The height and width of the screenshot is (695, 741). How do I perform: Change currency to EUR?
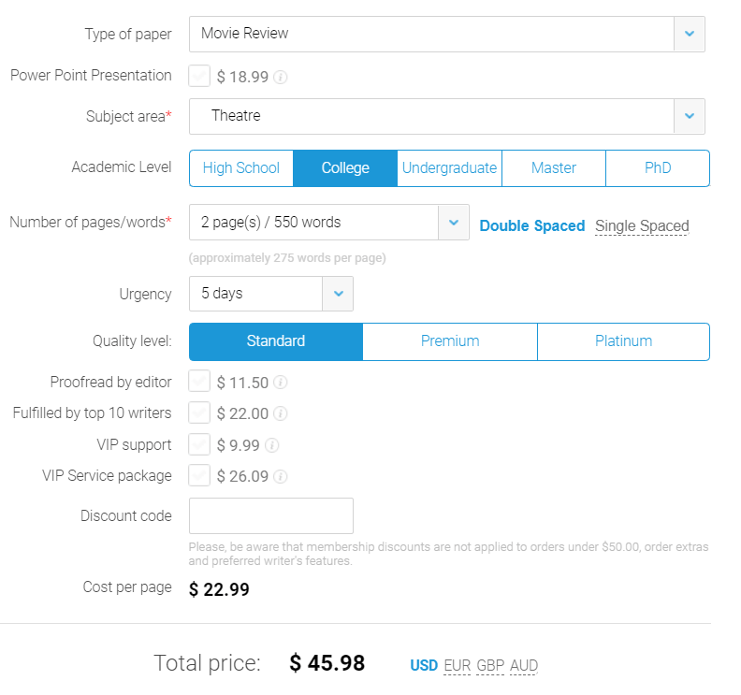[458, 666]
